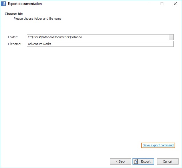182x168 pixels.
Task: Click the 'Please choose folder and file name' text
Action: (37, 19)
